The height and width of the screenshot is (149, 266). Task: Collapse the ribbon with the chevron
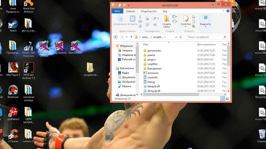pos(224,11)
